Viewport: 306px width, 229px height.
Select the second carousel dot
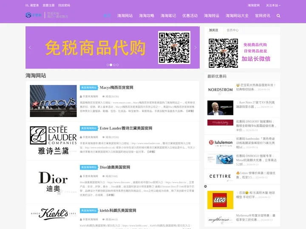[111, 65]
